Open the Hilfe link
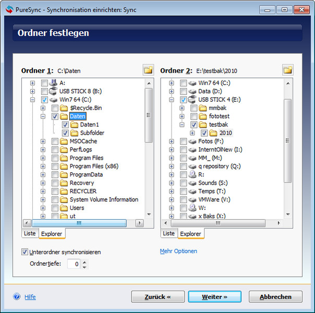 click(30, 297)
